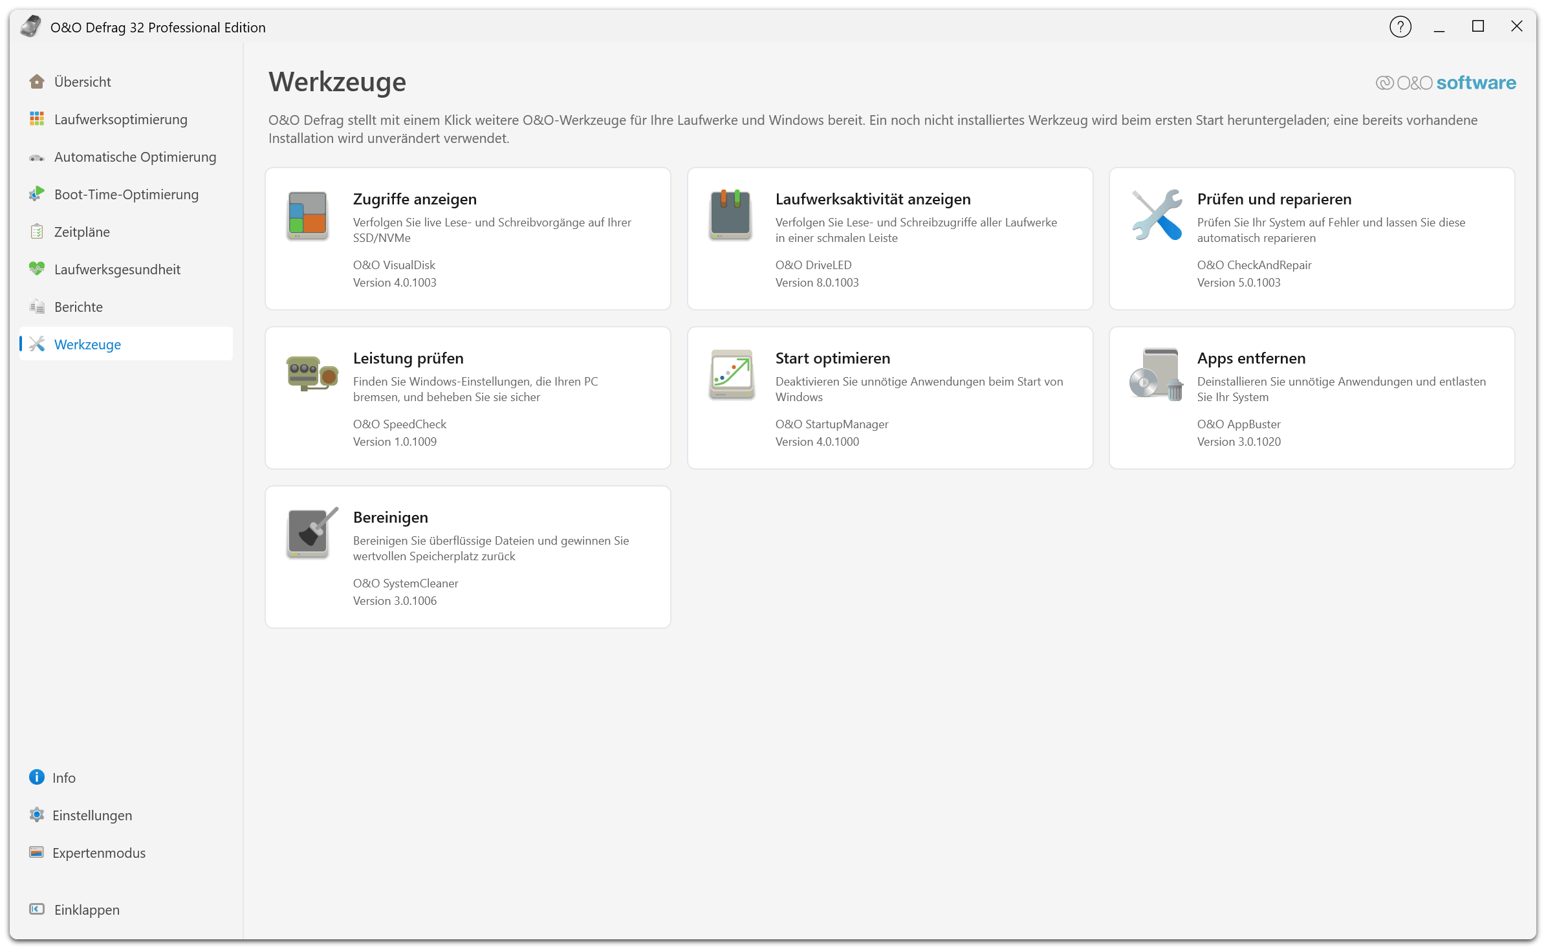Click the O&O software logo link

click(1446, 83)
